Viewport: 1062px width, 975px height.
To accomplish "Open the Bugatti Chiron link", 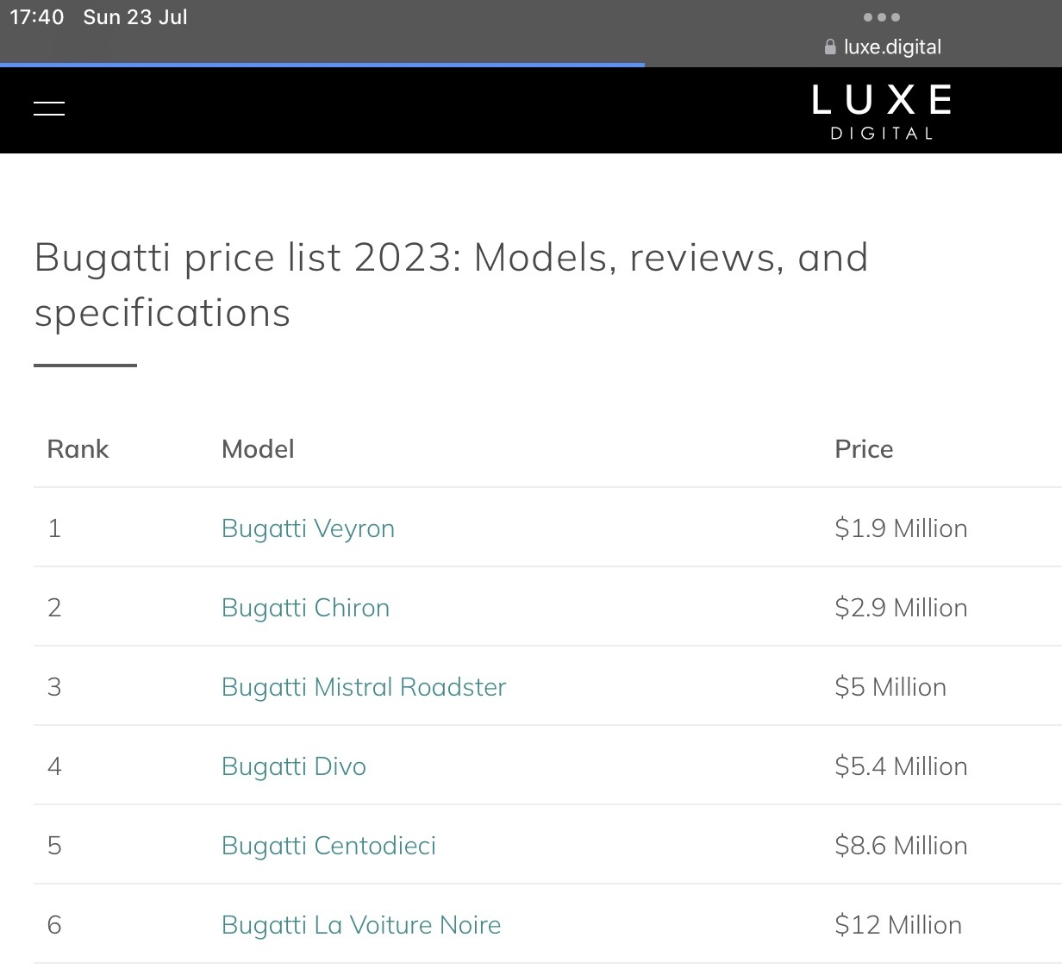I will point(305,608).
